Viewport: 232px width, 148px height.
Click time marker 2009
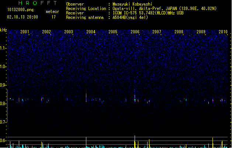(x=201, y=32)
